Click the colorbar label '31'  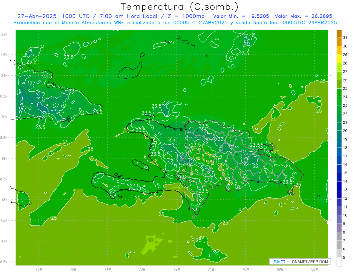point(345,38)
